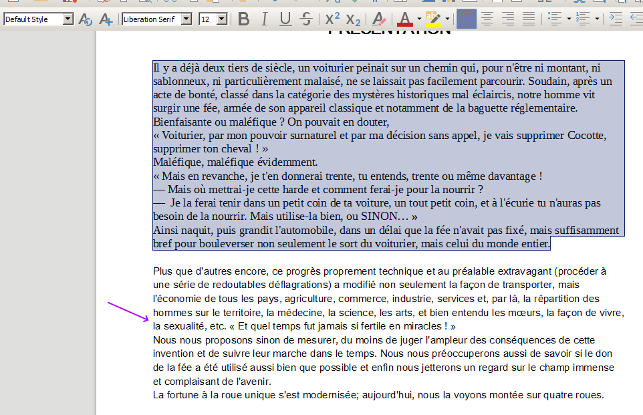Align paragraph to the right
This screenshot has height=415, width=643.
tap(508, 19)
